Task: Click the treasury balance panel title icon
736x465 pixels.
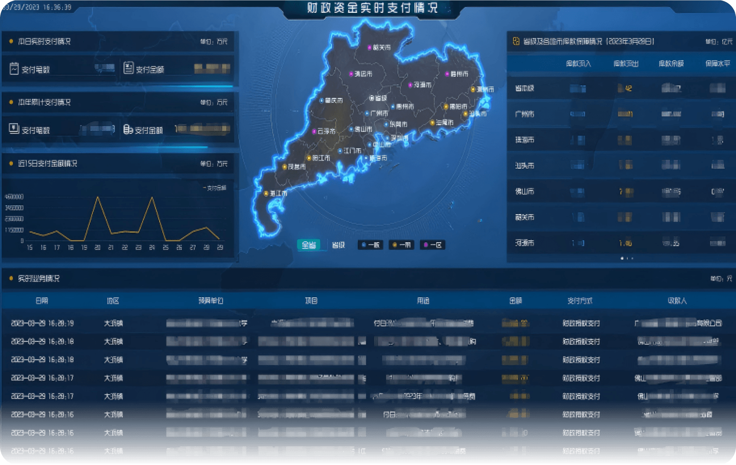Action: 516,41
